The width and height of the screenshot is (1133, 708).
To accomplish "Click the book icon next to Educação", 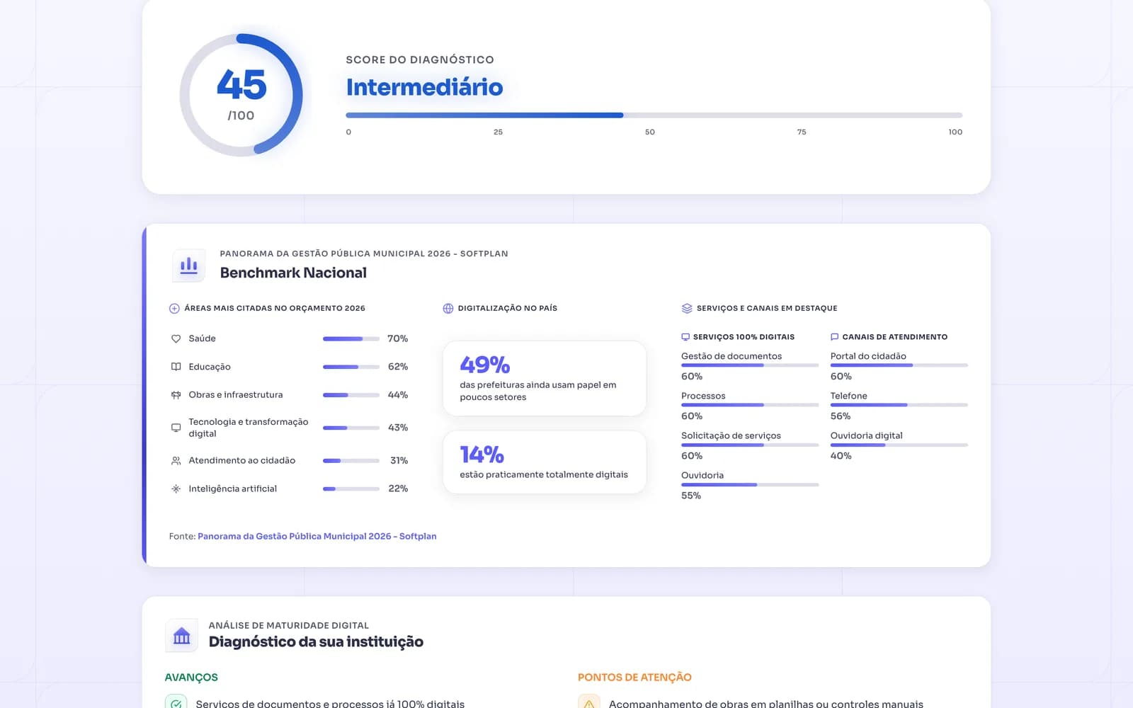I will (x=176, y=367).
